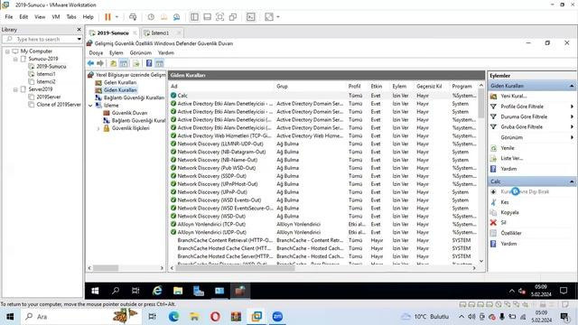Open the VMware Tabs menu
The image size is (578, 325).
[71, 17]
